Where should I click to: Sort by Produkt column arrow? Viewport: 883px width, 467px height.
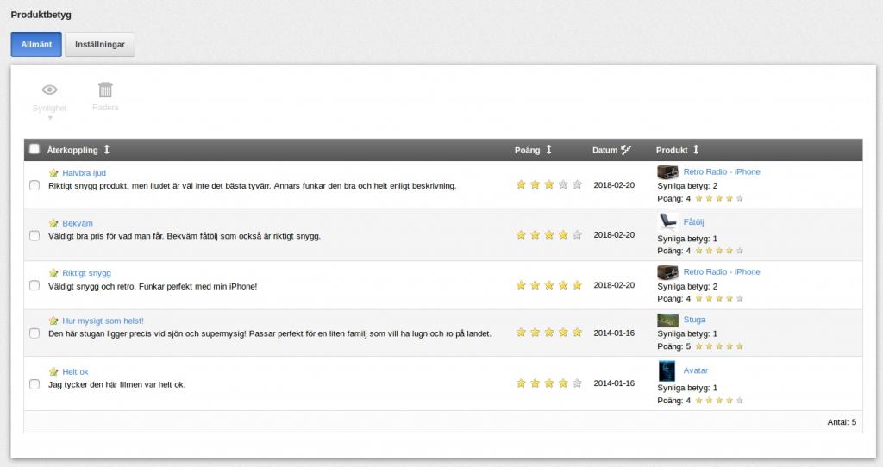696,150
